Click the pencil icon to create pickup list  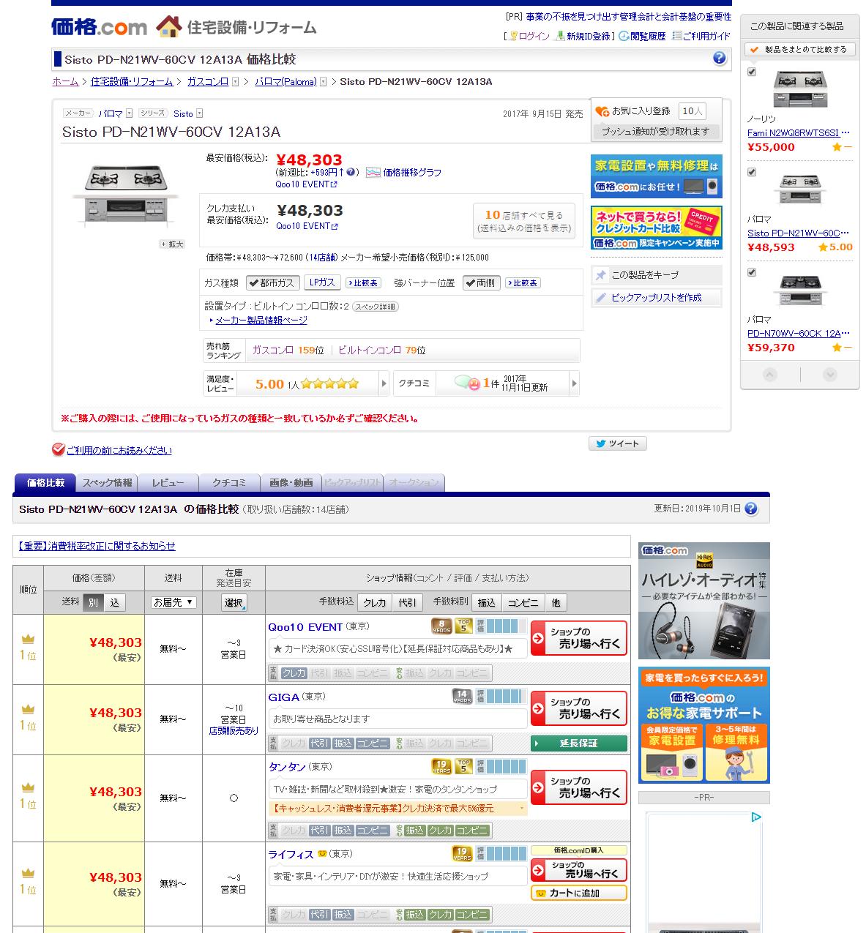point(601,298)
